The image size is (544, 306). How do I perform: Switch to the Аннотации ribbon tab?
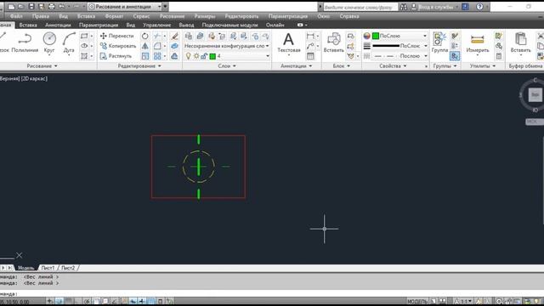[58, 25]
